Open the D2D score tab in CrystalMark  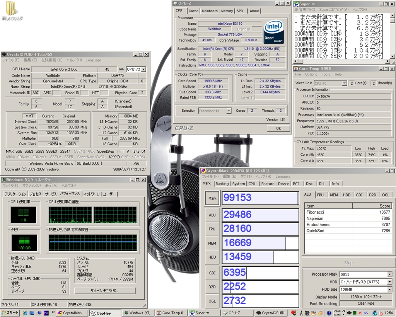coord(372,195)
